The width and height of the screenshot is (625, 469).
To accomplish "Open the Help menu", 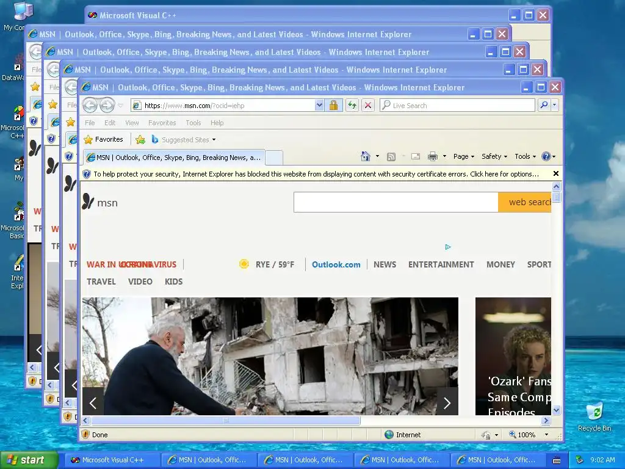I will [x=217, y=123].
